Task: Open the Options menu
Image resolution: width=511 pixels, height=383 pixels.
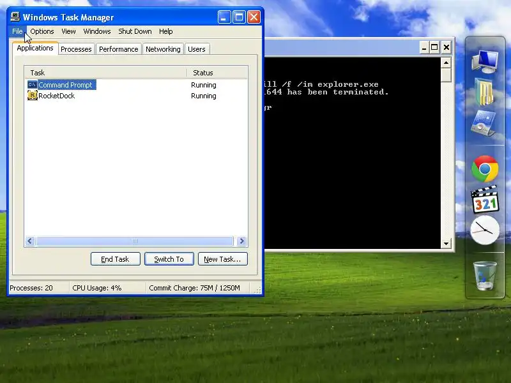Action: pos(42,31)
